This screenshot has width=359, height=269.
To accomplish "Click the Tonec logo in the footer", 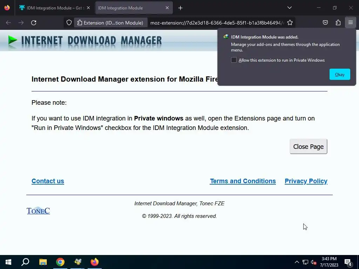I will pos(38,211).
